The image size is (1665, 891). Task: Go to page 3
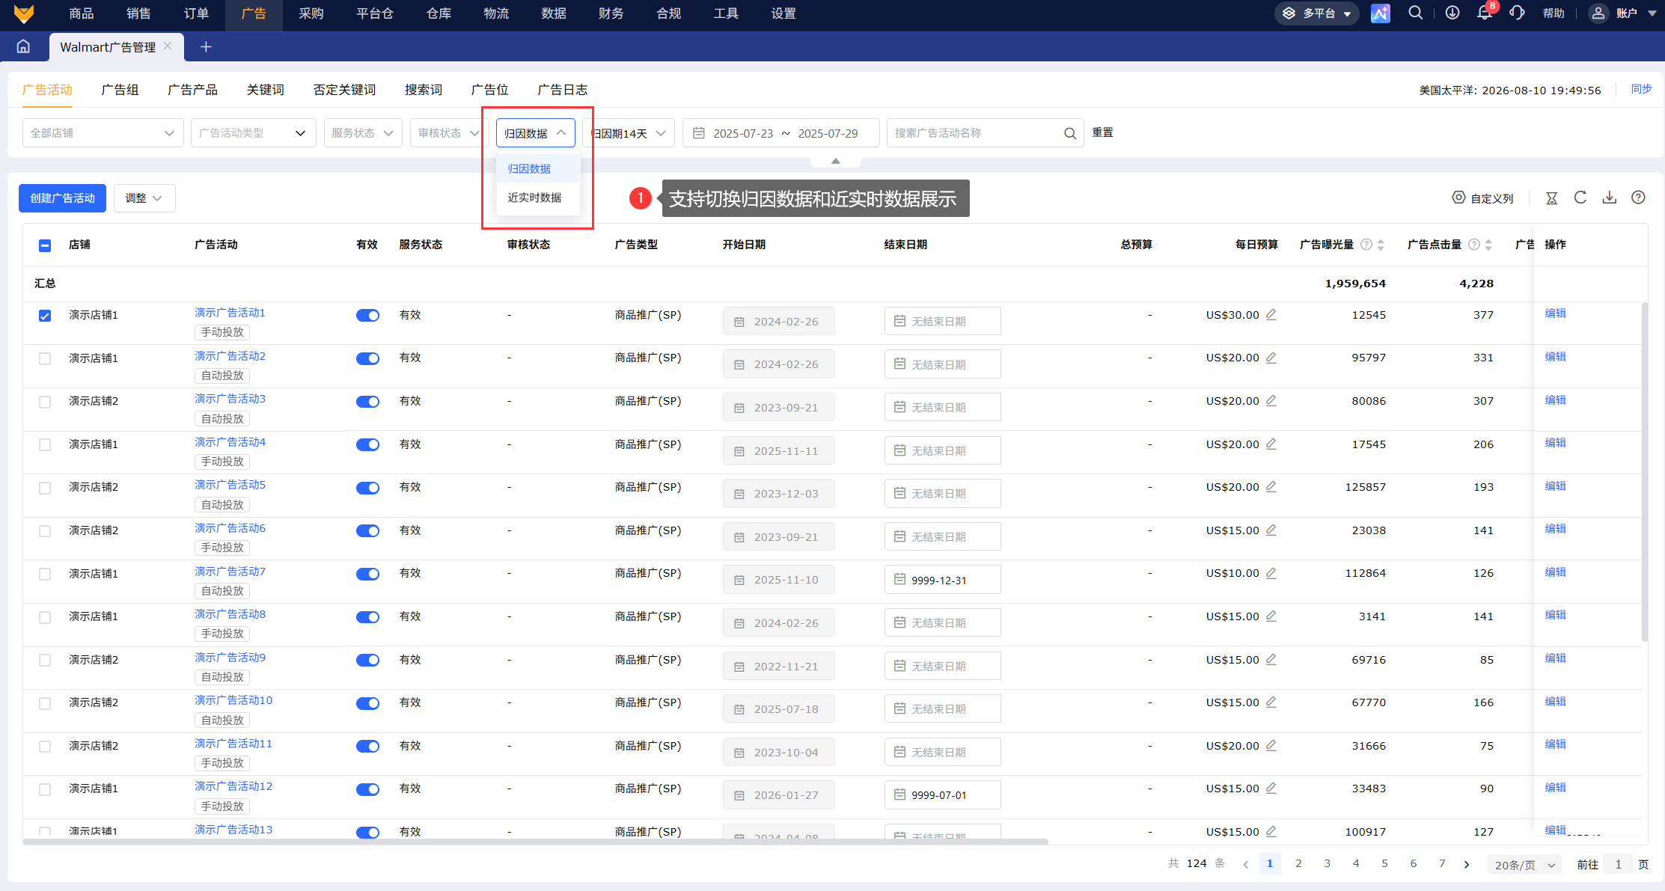[1328, 864]
